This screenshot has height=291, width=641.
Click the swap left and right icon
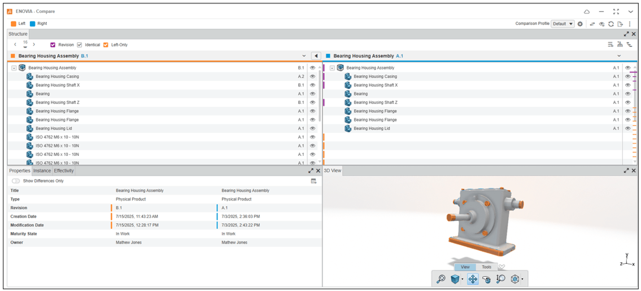[592, 24]
